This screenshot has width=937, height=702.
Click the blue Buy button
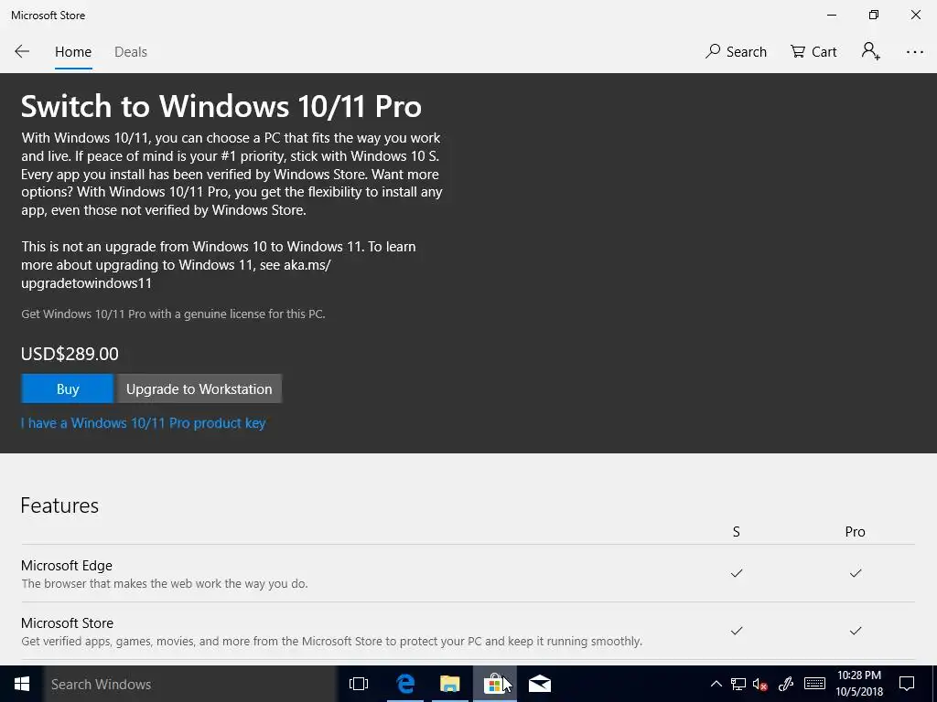click(x=67, y=388)
